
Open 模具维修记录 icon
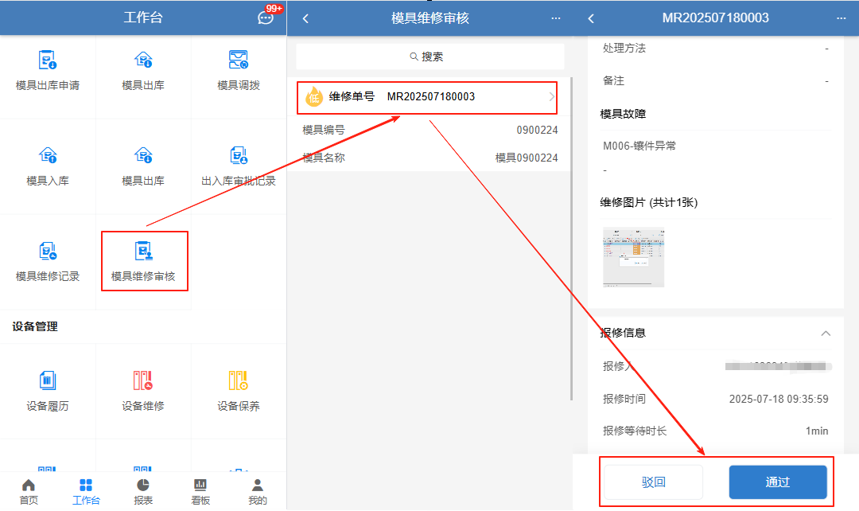[48, 262]
